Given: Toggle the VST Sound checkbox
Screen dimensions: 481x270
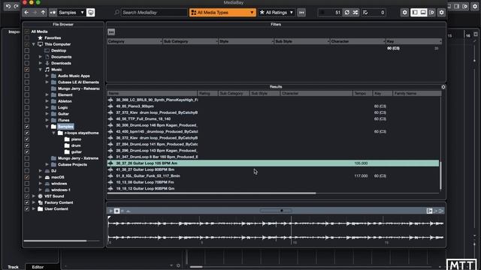Looking at the screenshot, I should pyautogui.click(x=27, y=196).
